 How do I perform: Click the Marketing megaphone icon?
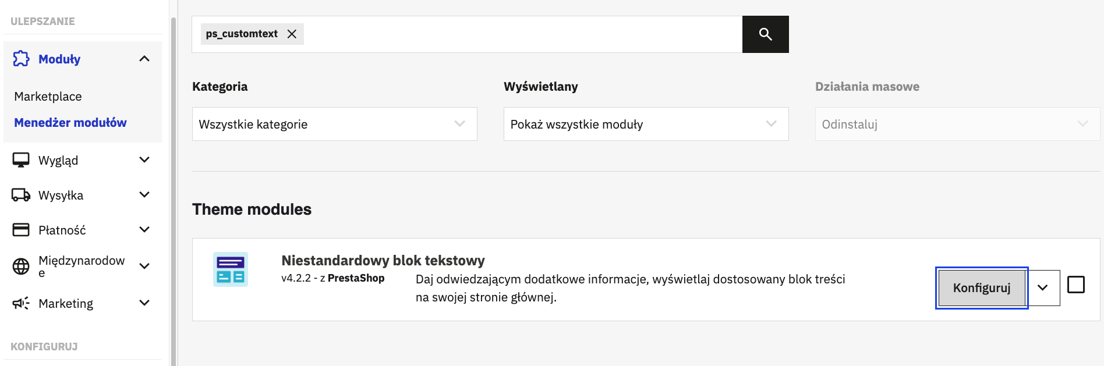pyautogui.click(x=21, y=303)
